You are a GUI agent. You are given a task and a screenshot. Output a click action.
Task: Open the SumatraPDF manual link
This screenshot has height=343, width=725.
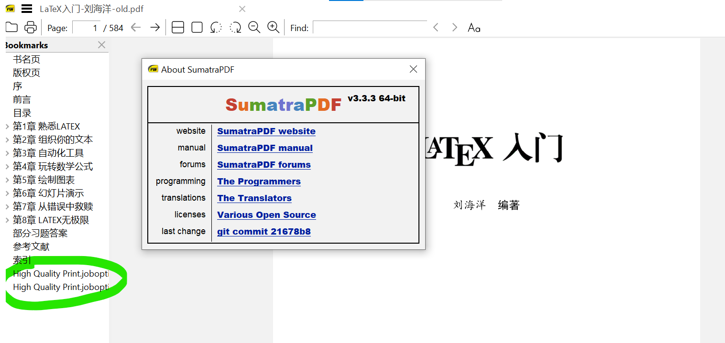point(265,148)
